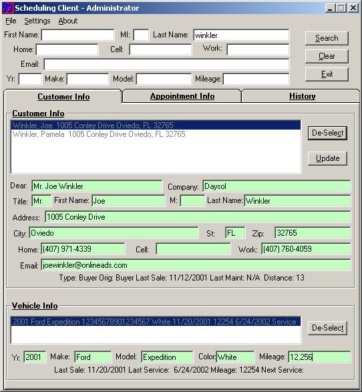
Task: Click the Scheduling Client app icon in title bar
Action: pos(8,8)
